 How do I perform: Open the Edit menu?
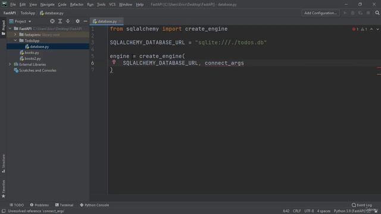23,5
